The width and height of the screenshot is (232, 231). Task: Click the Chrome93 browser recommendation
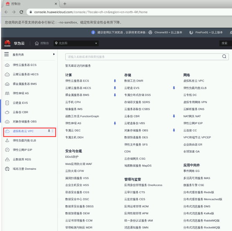click(x=165, y=32)
